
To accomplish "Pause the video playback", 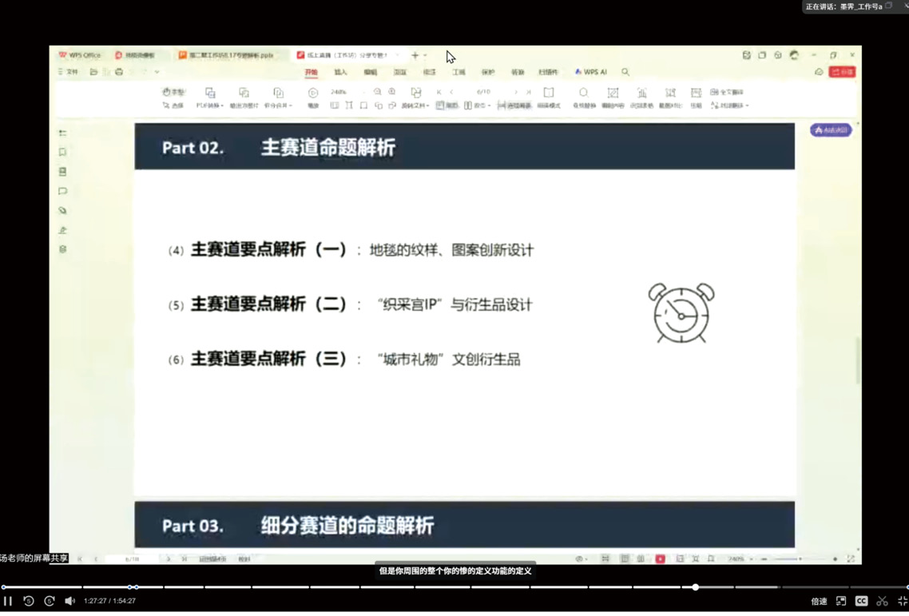I will pos(8,601).
